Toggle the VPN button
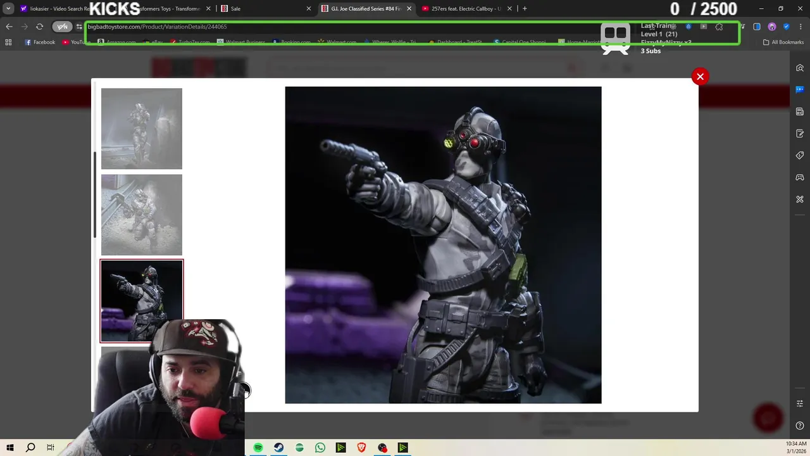This screenshot has width=810, height=456. tap(62, 27)
